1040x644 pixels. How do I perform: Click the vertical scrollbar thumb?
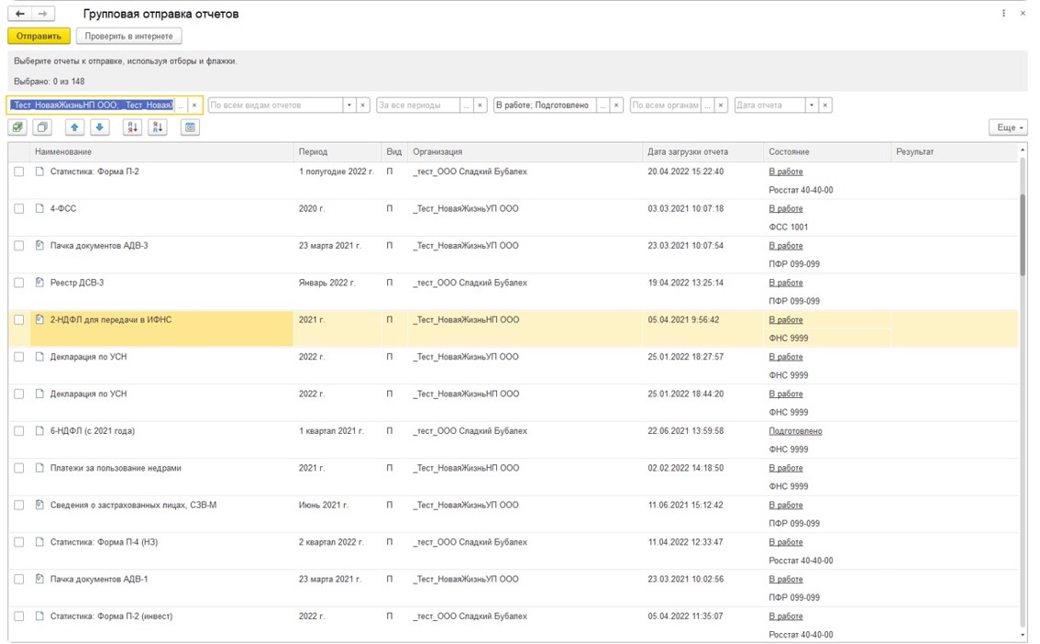point(1023,235)
